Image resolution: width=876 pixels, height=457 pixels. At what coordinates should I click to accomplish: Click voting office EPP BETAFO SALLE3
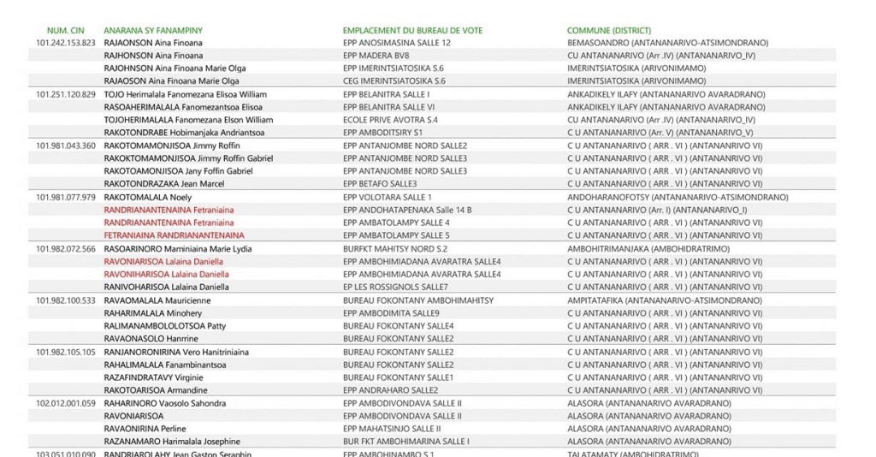381,183
